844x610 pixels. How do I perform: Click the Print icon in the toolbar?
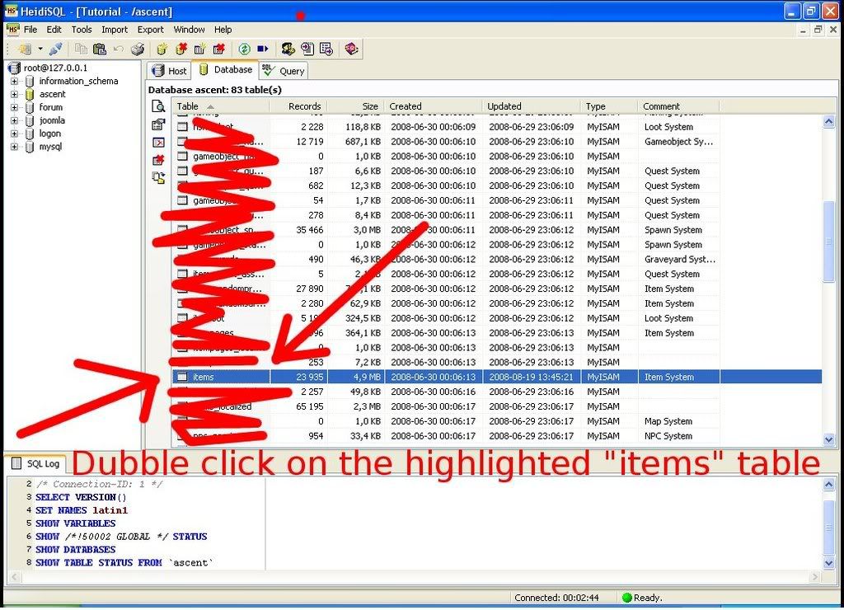[x=138, y=49]
